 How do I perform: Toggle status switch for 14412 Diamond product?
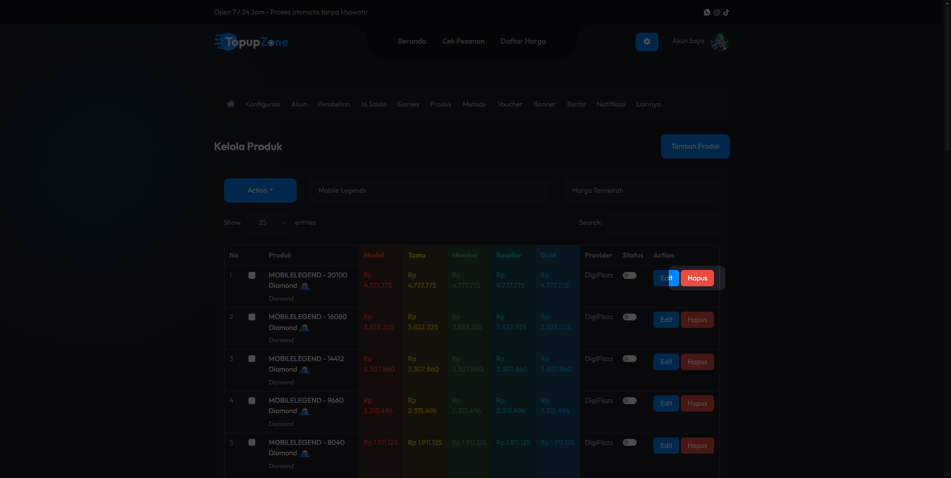coord(630,359)
